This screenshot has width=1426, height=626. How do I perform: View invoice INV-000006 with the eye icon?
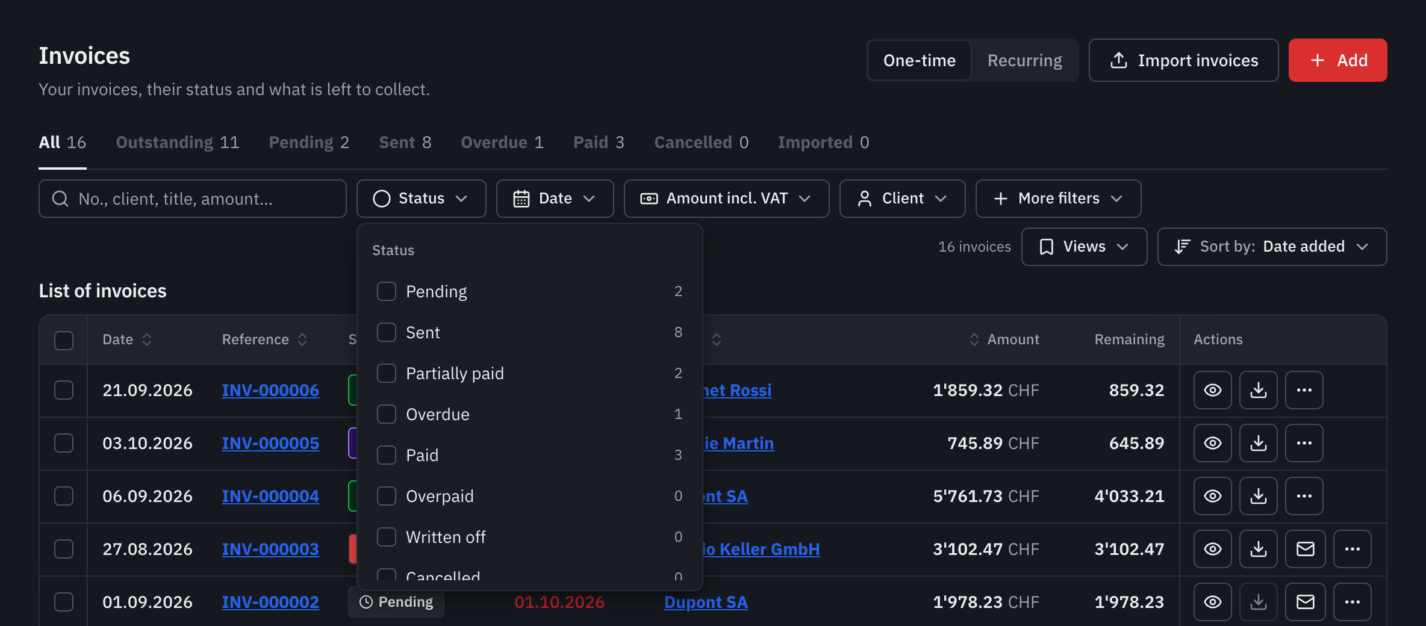click(x=1212, y=390)
